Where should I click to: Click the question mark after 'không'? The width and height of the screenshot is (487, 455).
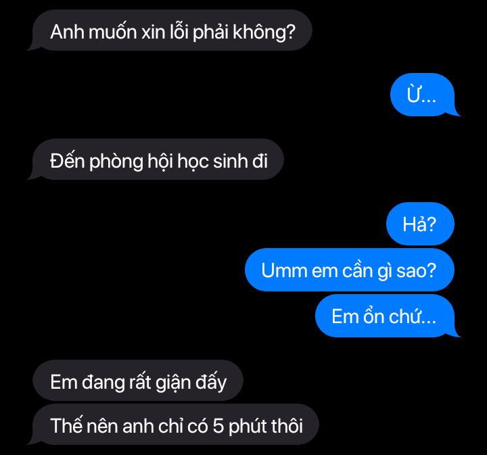(x=289, y=32)
